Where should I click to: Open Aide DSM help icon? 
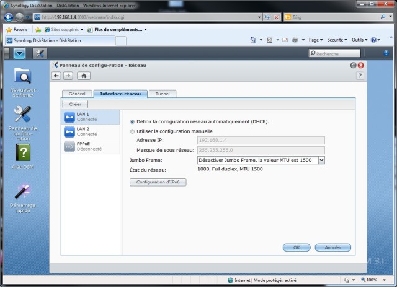pos(23,152)
